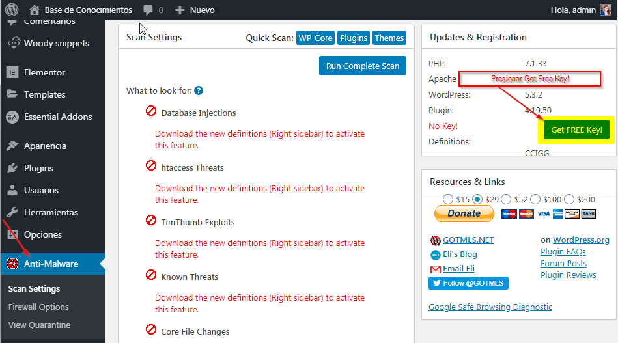Click the admin user avatar
Viewport: 618px width, 343px height.
tap(606, 10)
